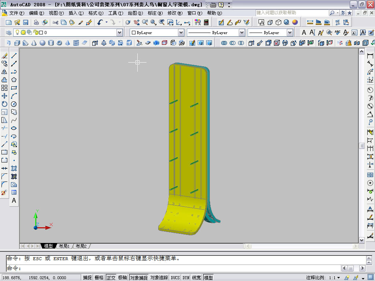Select the Polygon draw tool
This screenshot has height=281, width=375.
tap(14, 79)
